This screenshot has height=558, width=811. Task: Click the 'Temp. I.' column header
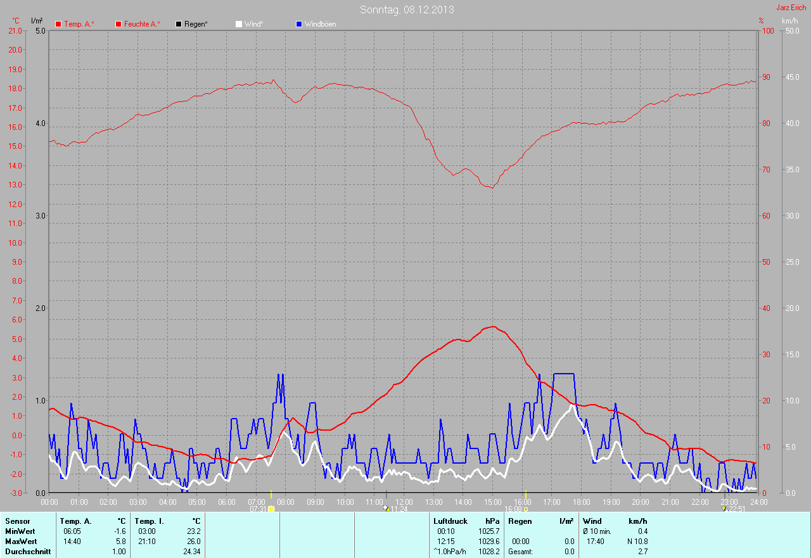click(x=149, y=521)
